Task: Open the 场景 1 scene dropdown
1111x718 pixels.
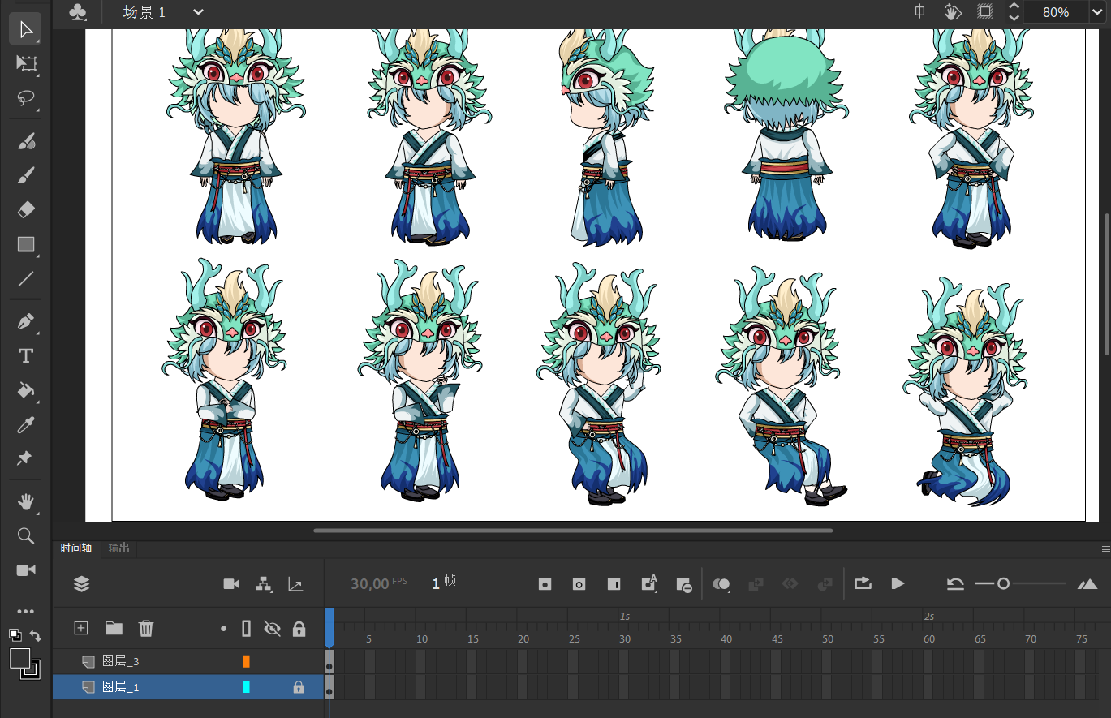Action: point(199,12)
